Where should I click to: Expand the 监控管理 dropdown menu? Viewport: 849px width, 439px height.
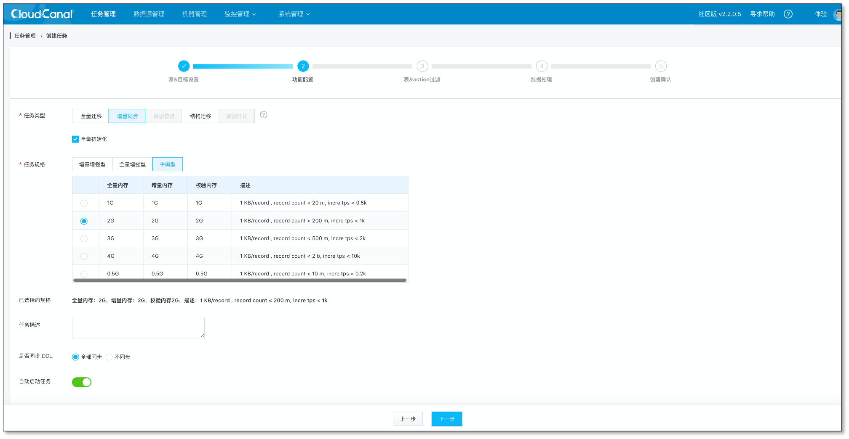[x=240, y=14]
